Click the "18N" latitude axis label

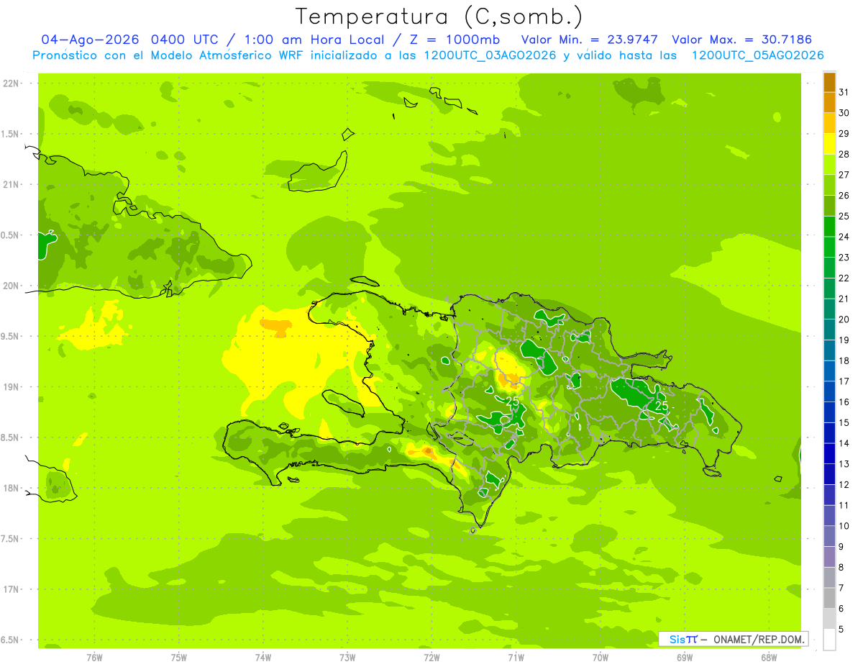(12, 489)
